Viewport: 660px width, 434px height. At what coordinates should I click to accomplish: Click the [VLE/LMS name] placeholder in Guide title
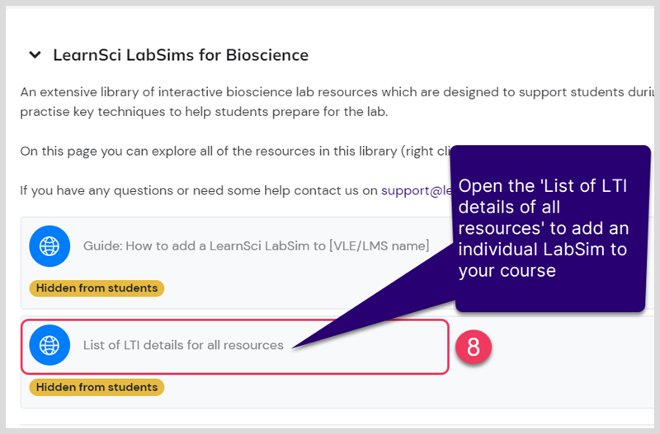pyautogui.click(x=379, y=245)
